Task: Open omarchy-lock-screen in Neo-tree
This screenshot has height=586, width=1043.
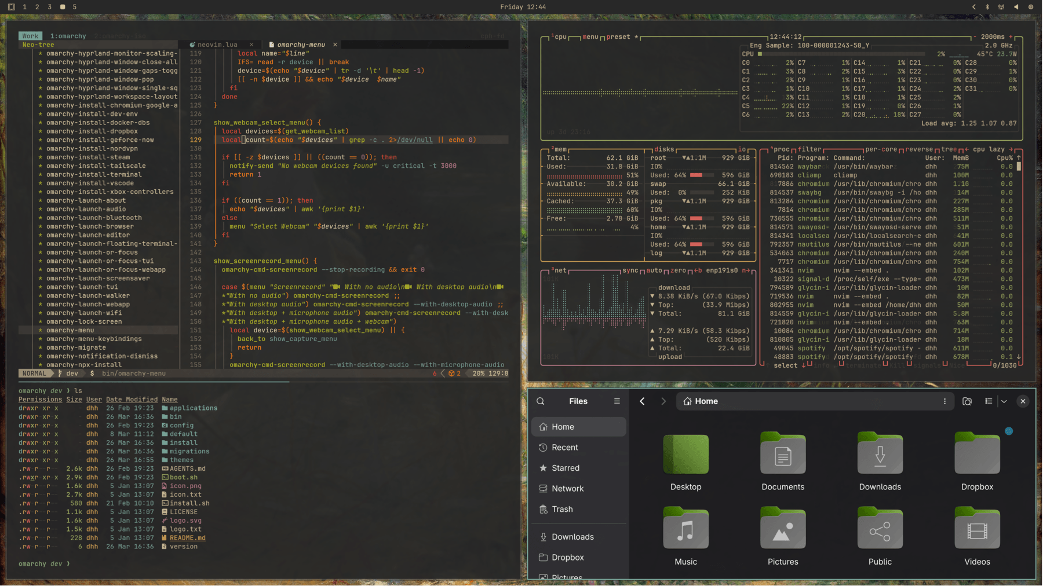Action: [84, 322]
